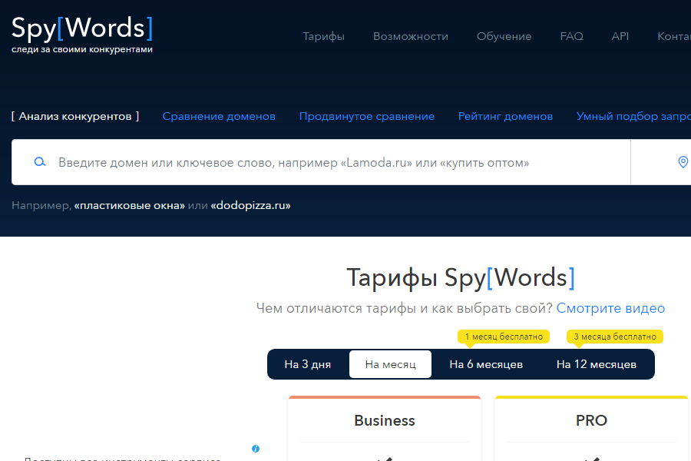Go to the Обучение page
Viewport: 691px width, 461px height.
point(504,36)
